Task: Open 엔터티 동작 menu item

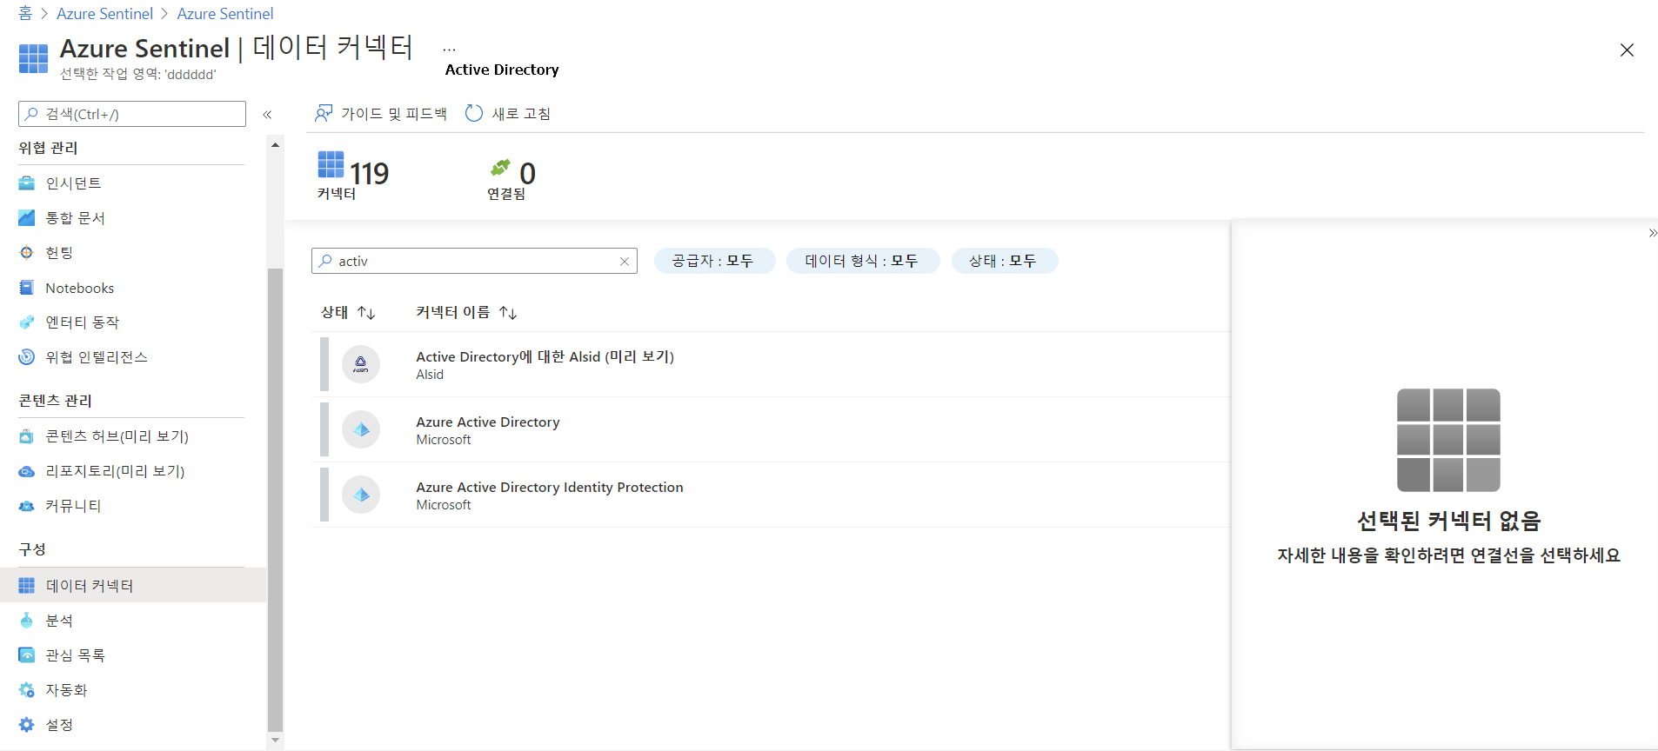Action: tap(82, 322)
